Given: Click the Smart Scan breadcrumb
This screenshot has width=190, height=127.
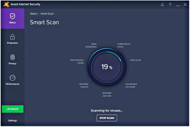Looking at the screenshot, I should click(x=47, y=14).
